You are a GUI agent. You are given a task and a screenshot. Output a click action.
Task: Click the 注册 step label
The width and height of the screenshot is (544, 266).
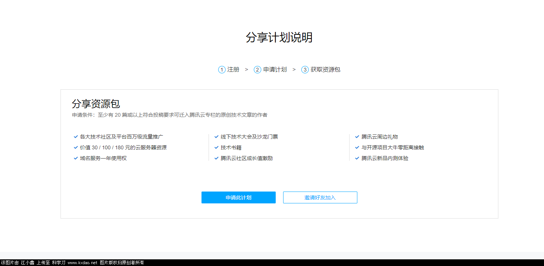coord(233,70)
